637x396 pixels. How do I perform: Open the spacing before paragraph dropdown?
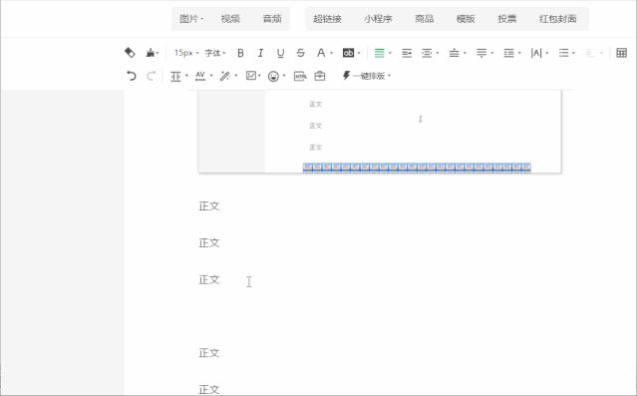coord(457,53)
